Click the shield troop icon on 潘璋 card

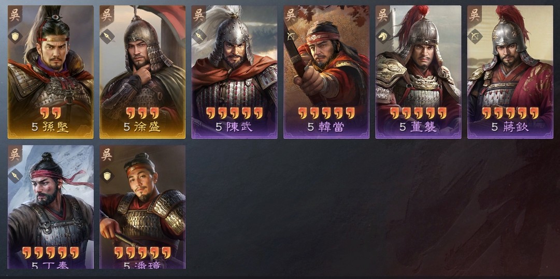pos(107,176)
